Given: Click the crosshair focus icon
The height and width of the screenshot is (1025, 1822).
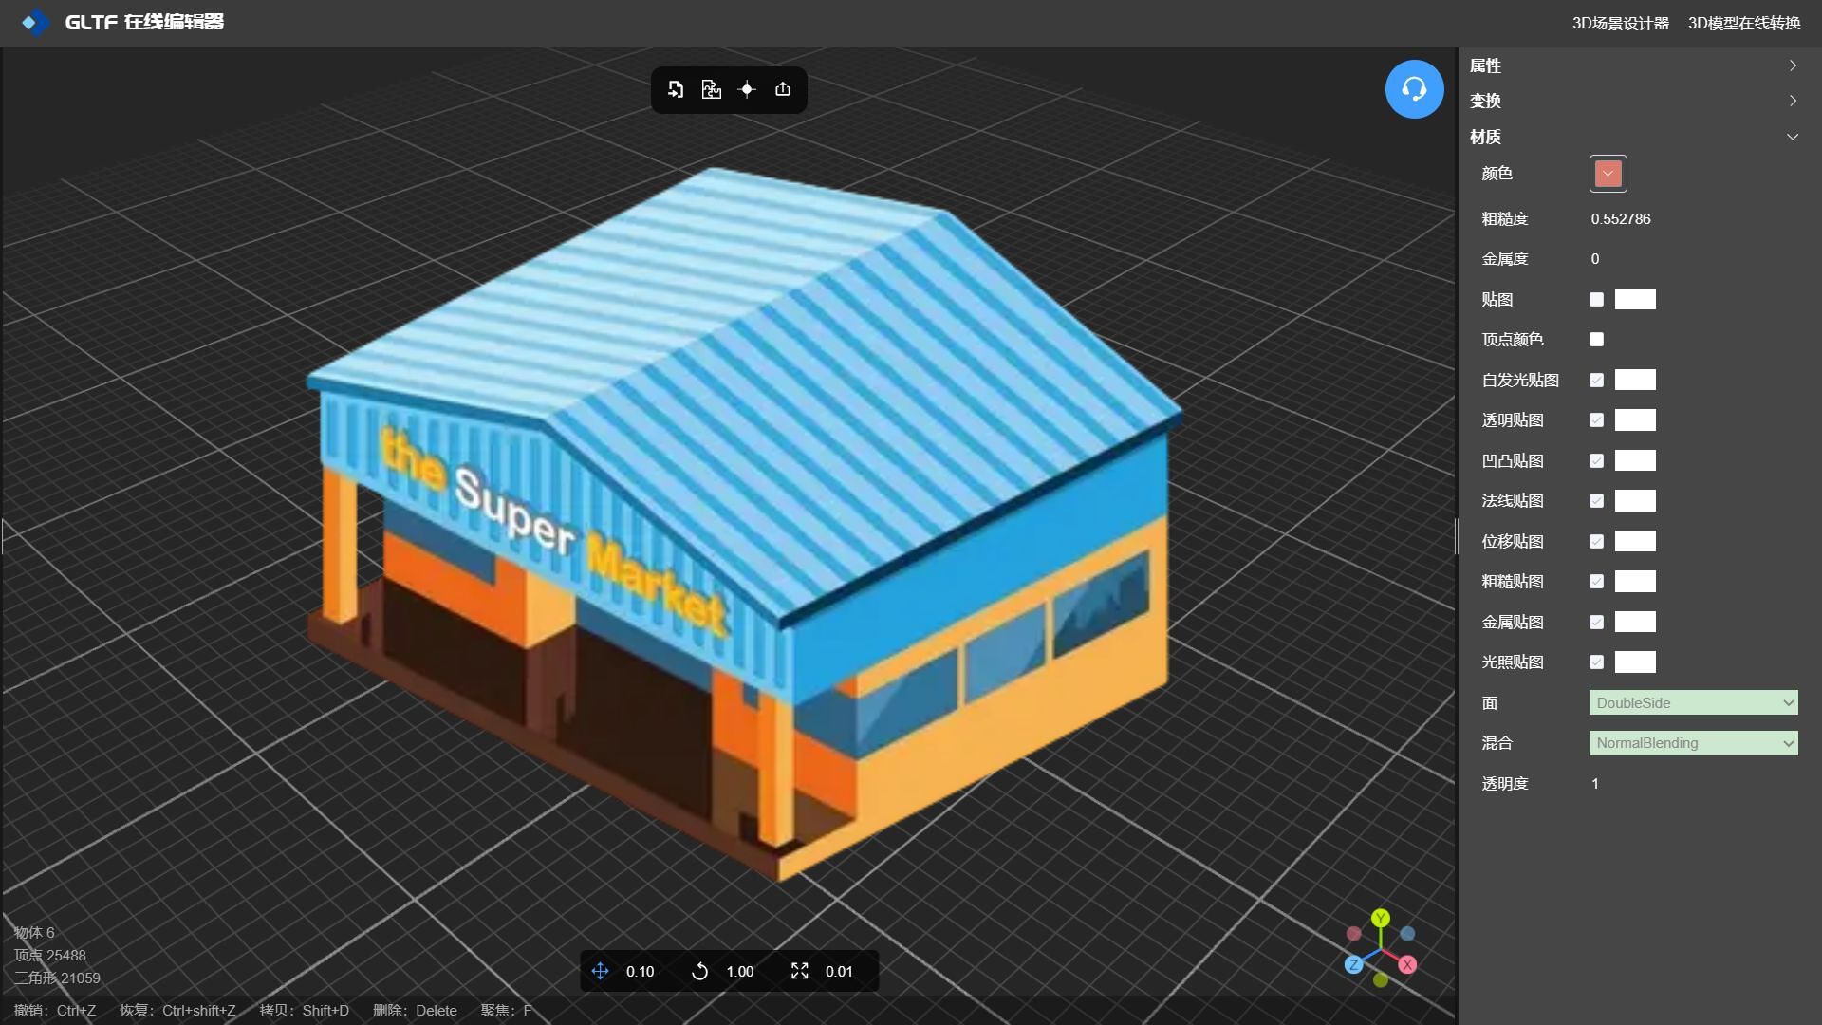Looking at the screenshot, I should [x=747, y=89].
